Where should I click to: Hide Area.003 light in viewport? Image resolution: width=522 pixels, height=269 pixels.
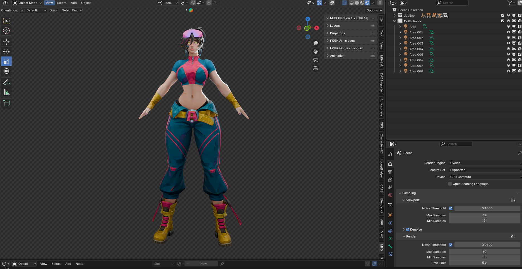pos(508,43)
